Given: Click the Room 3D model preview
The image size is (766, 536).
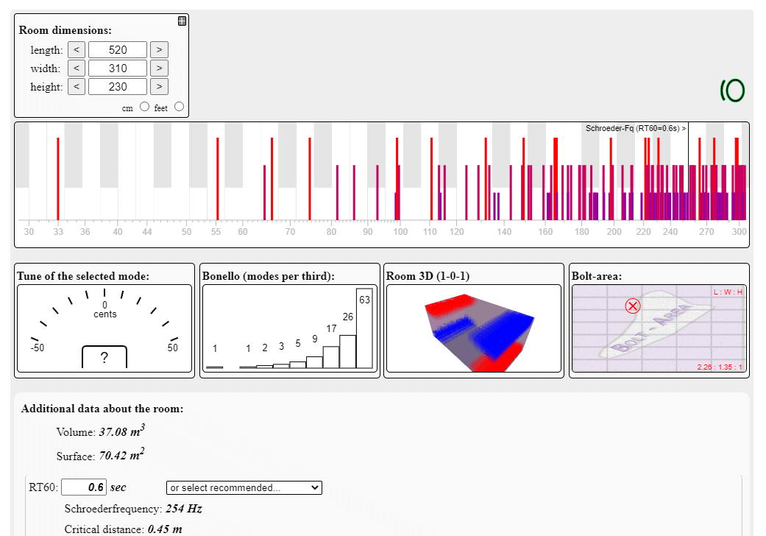Looking at the screenshot, I should point(474,328).
